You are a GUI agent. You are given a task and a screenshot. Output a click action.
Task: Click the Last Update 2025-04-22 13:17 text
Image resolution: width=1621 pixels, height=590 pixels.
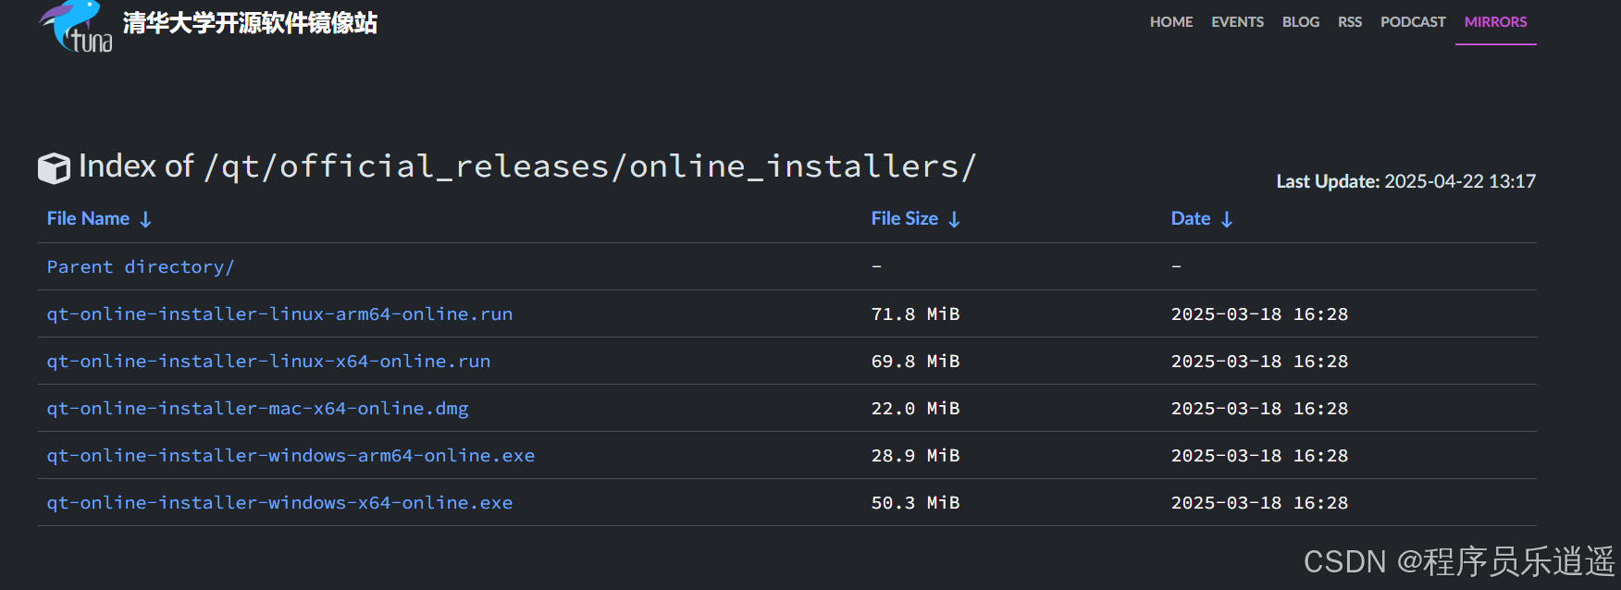click(x=1405, y=181)
